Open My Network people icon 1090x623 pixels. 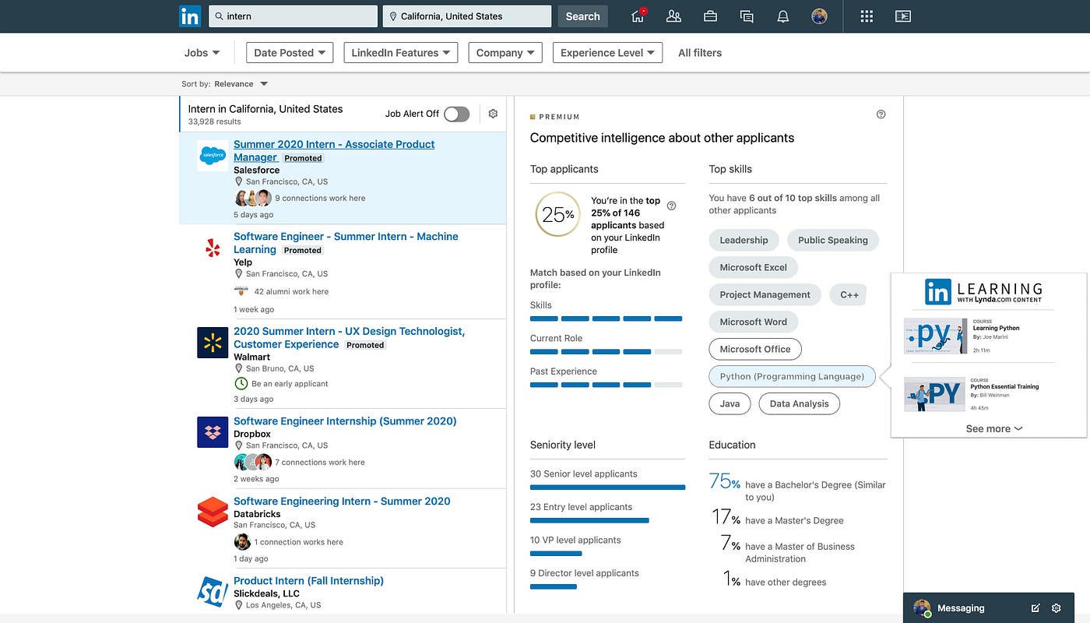click(x=674, y=16)
